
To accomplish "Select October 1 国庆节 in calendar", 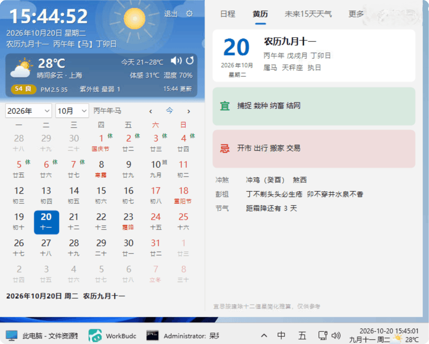I will pos(101,143).
